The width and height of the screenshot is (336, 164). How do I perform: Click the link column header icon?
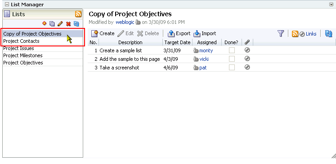(x=247, y=42)
